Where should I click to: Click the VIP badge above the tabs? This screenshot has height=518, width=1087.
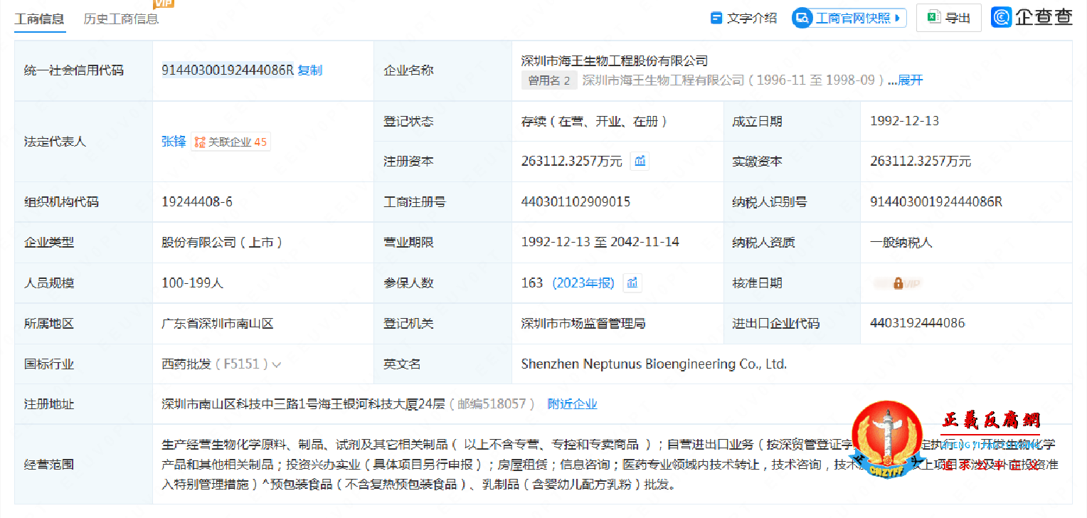click(164, 4)
